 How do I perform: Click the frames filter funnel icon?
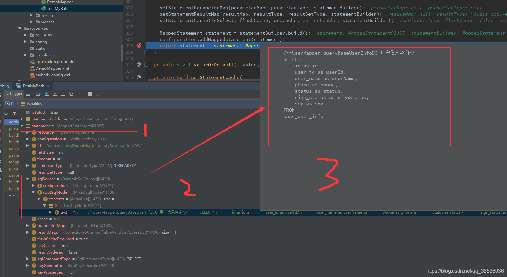pyautogui.click(x=14, y=113)
